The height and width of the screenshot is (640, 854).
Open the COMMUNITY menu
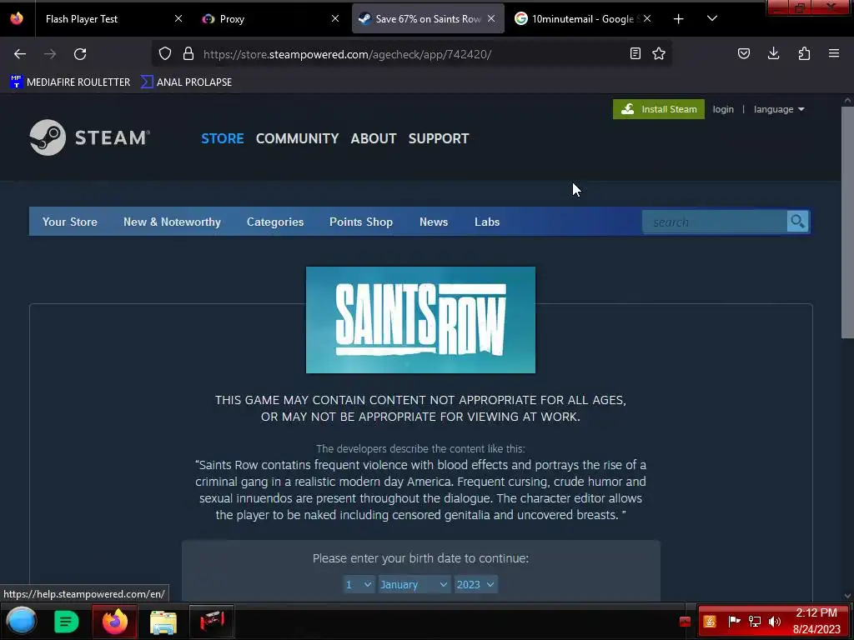point(298,138)
